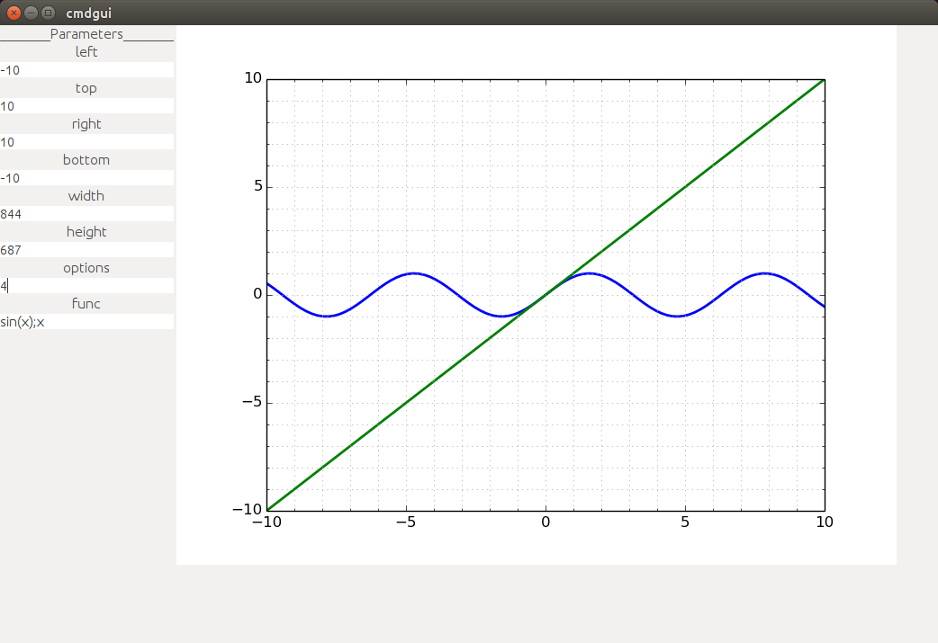Viewport: 938px width, 643px height.
Task: Focus the options input field
Action: point(86,286)
